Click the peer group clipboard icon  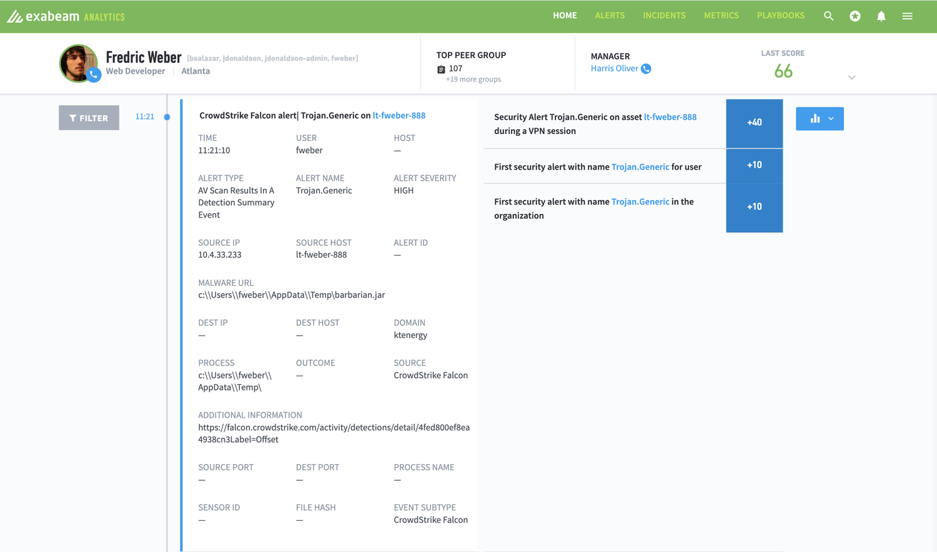pyautogui.click(x=441, y=69)
